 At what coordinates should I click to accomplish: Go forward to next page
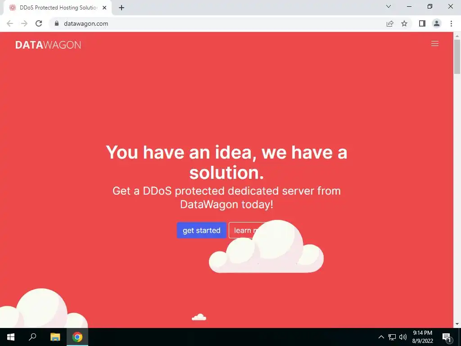24,23
